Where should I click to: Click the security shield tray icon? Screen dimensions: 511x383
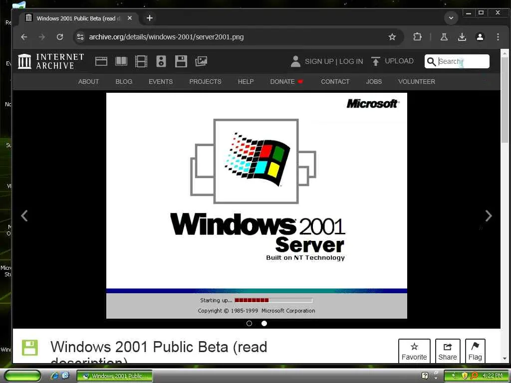465,376
